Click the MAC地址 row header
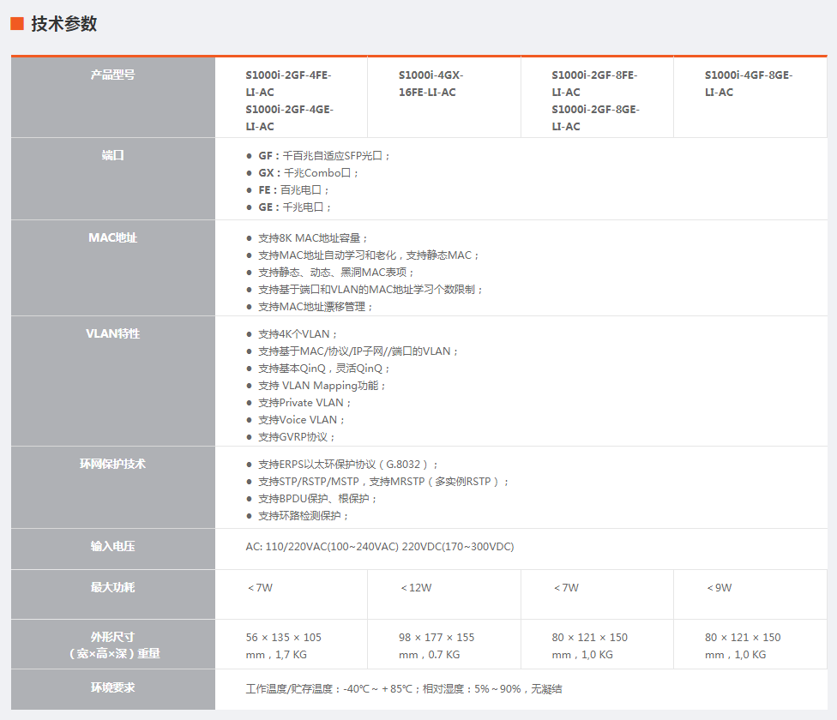 (113, 238)
